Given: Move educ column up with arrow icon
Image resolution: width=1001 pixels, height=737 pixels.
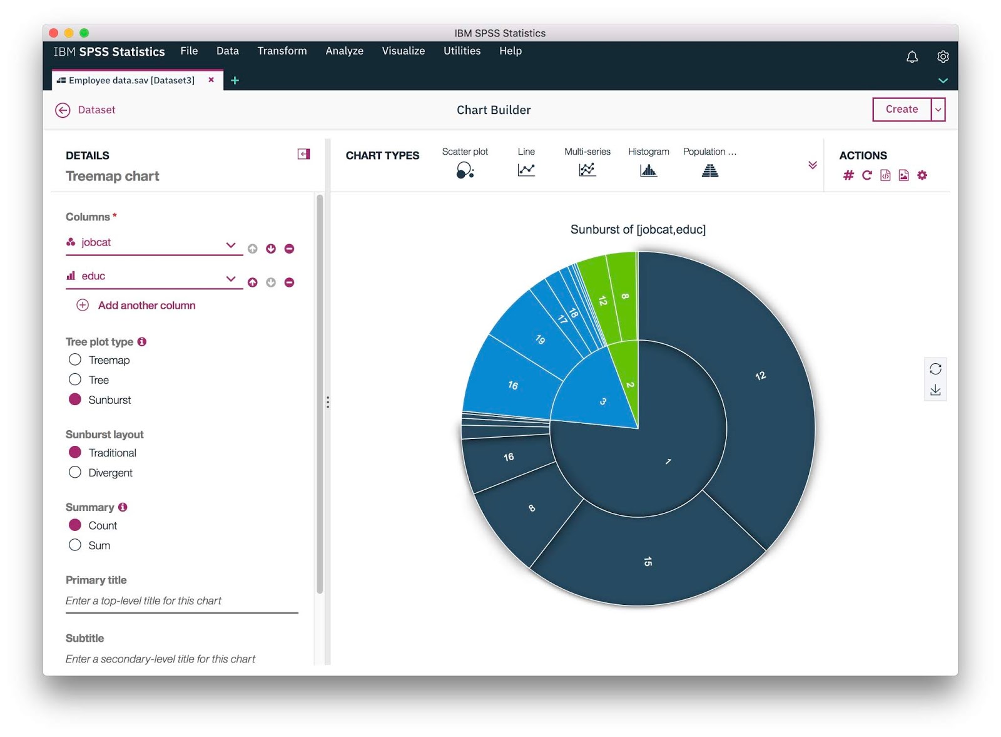Looking at the screenshot, I should click(252, 282).
